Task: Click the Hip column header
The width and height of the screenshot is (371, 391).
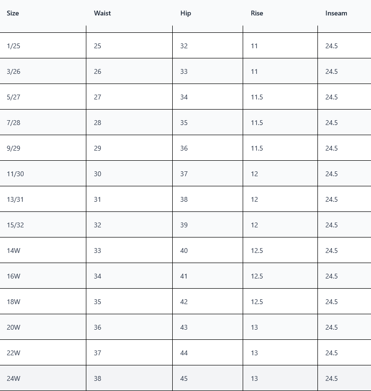Action: click(x=186, y=13)
